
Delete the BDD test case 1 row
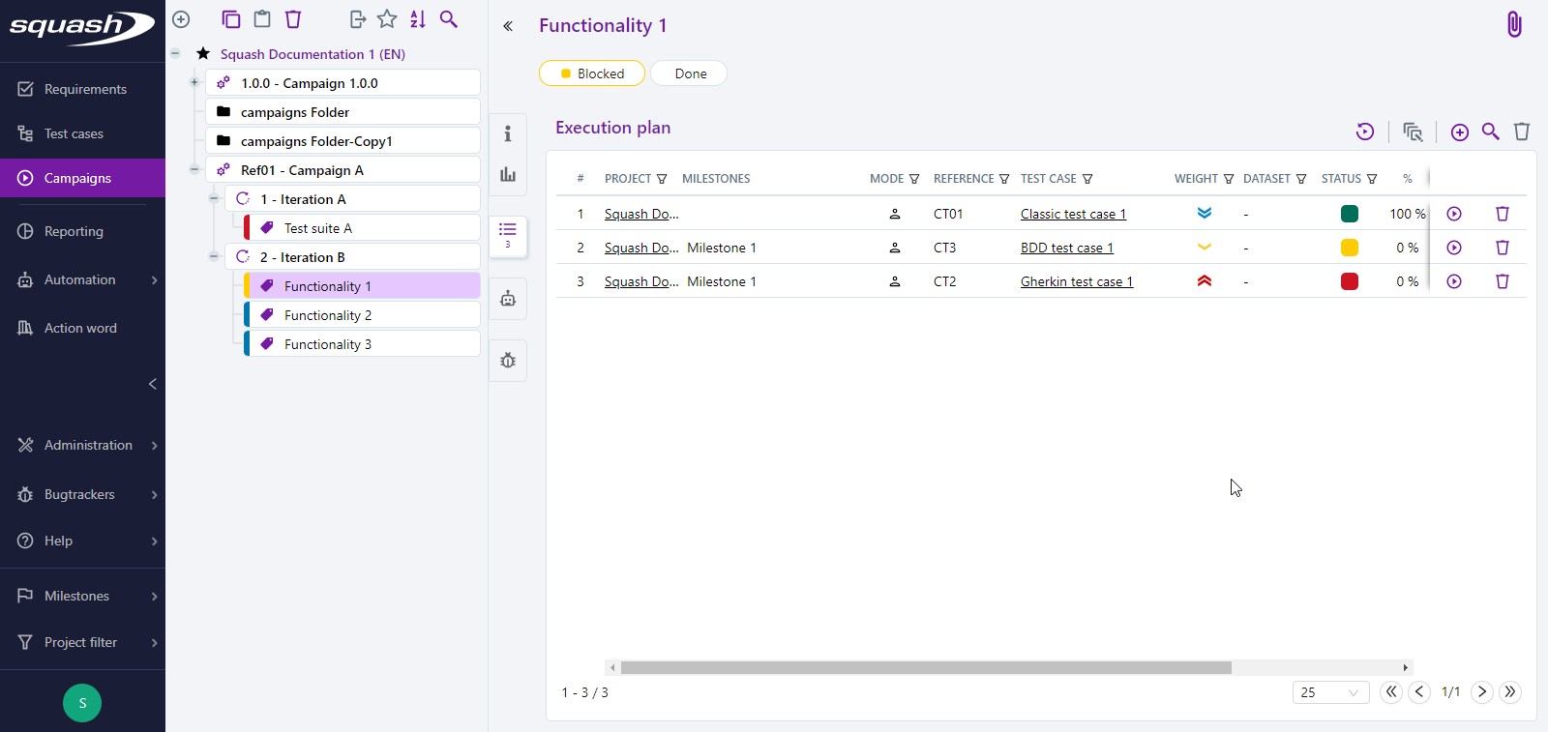1502,248
